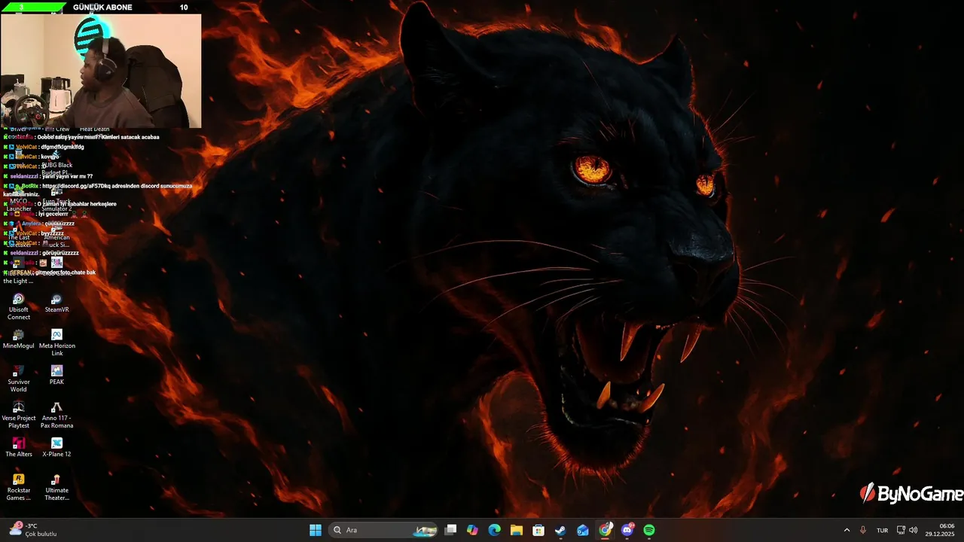The width and height of the screenshot is (964, 542).
Task: Select the PEAK game desktop icon
Action: tap(56, 376)
